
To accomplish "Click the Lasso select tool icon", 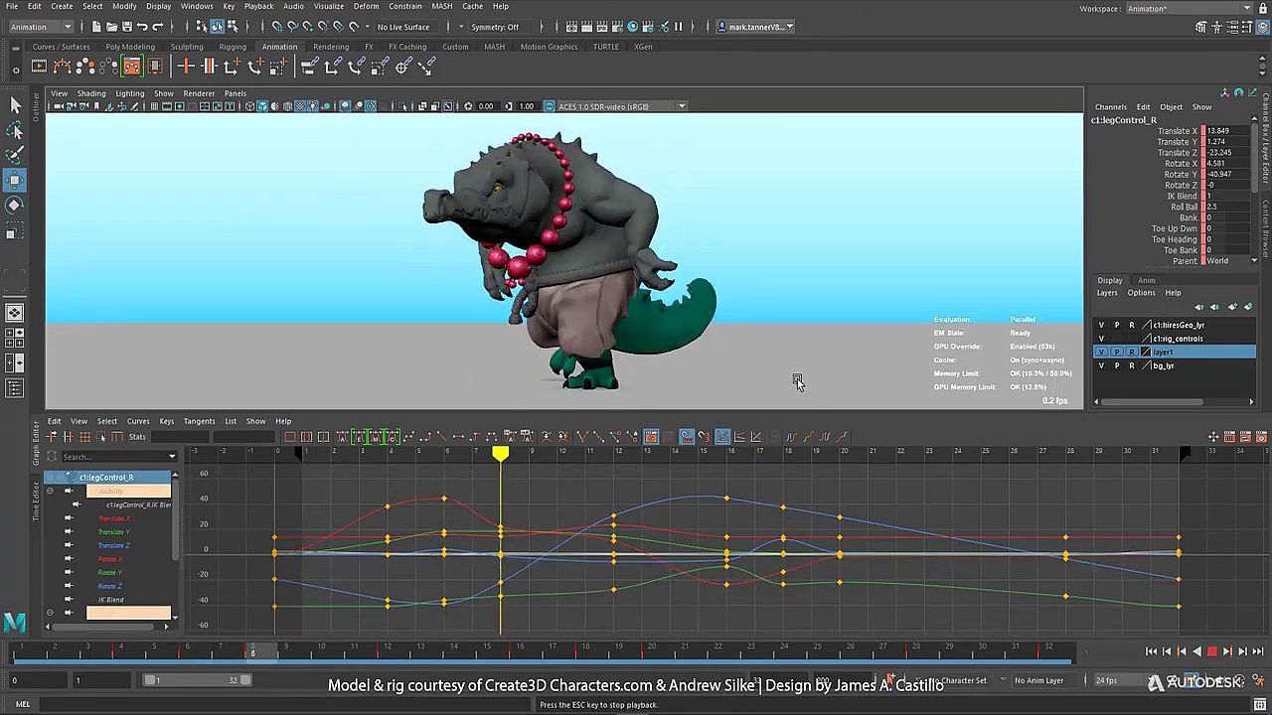I will click(x=15, y=130).
